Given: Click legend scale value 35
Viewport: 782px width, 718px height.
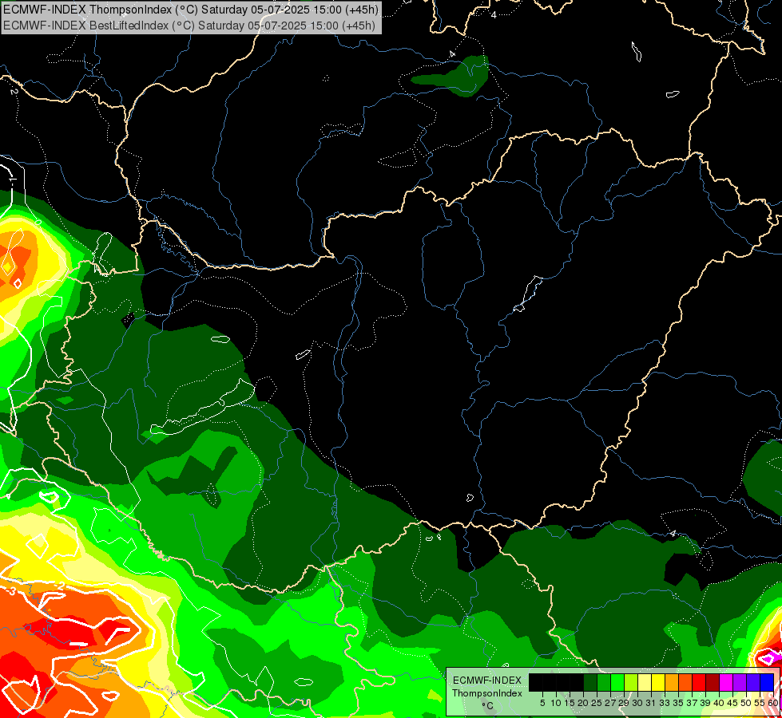Looking at the screenshot, I should tap(678, 703).
